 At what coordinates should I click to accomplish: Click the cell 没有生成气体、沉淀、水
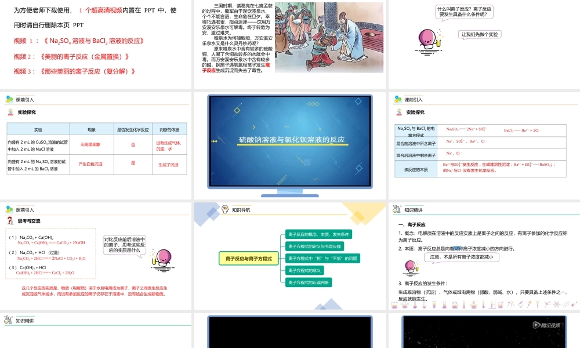tap(169, 146)
